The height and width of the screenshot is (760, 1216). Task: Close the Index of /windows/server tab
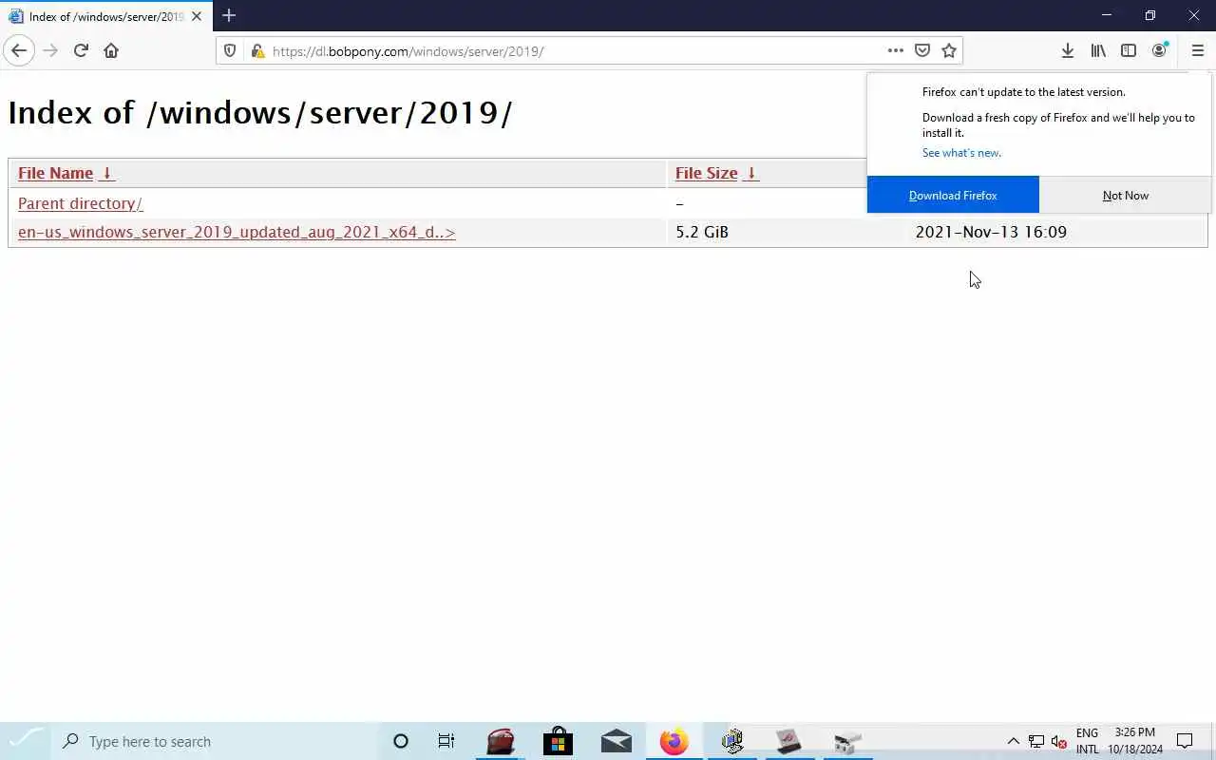click(197, 16)
